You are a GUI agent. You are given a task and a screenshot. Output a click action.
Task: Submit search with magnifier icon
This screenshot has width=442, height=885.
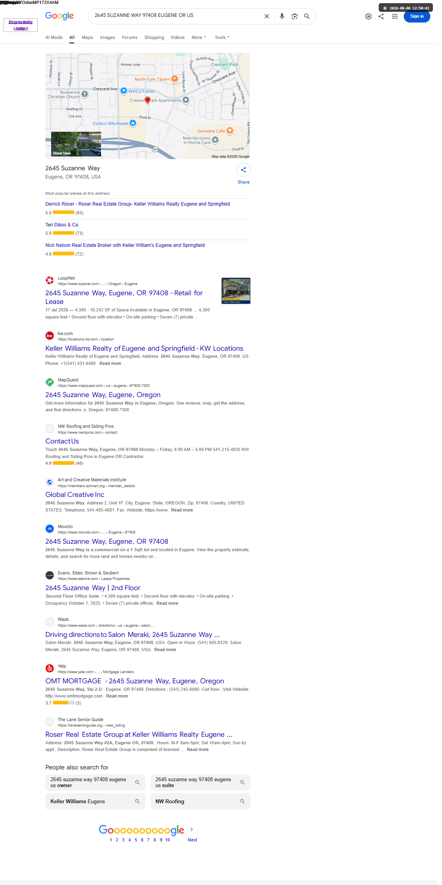(x=307, y=16)
